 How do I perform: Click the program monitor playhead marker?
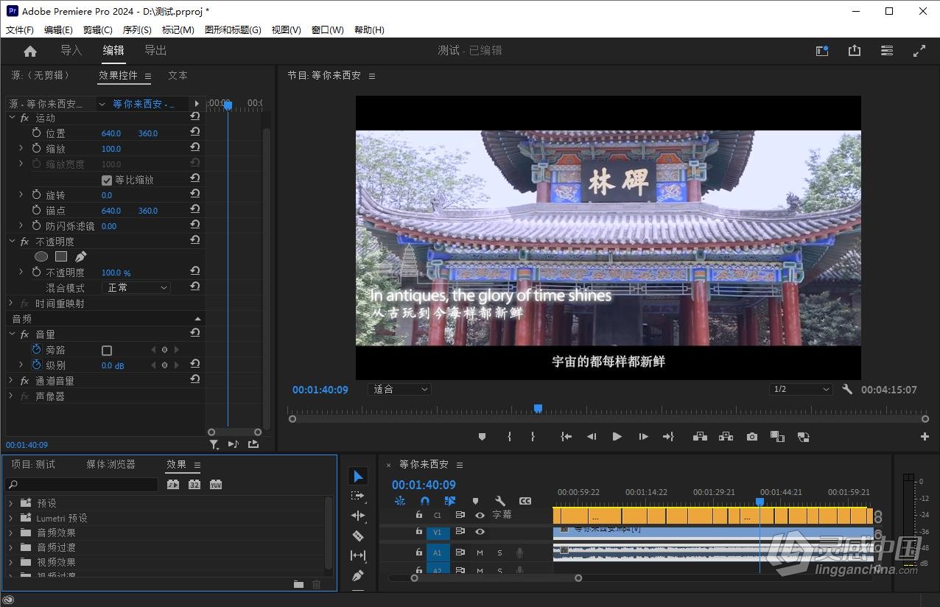pyautogui.click(x=538, y=408)
